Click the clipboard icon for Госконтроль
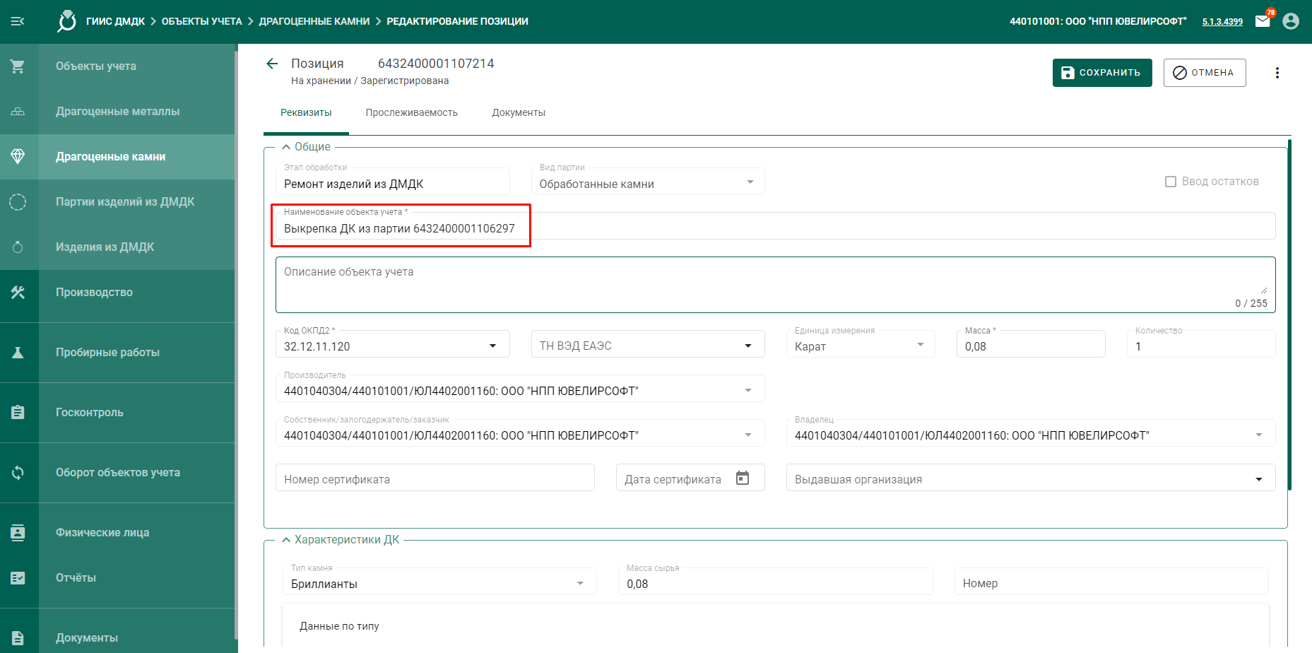The height and width of the screenshot is (653, 1312). click(x=18, y=413)
